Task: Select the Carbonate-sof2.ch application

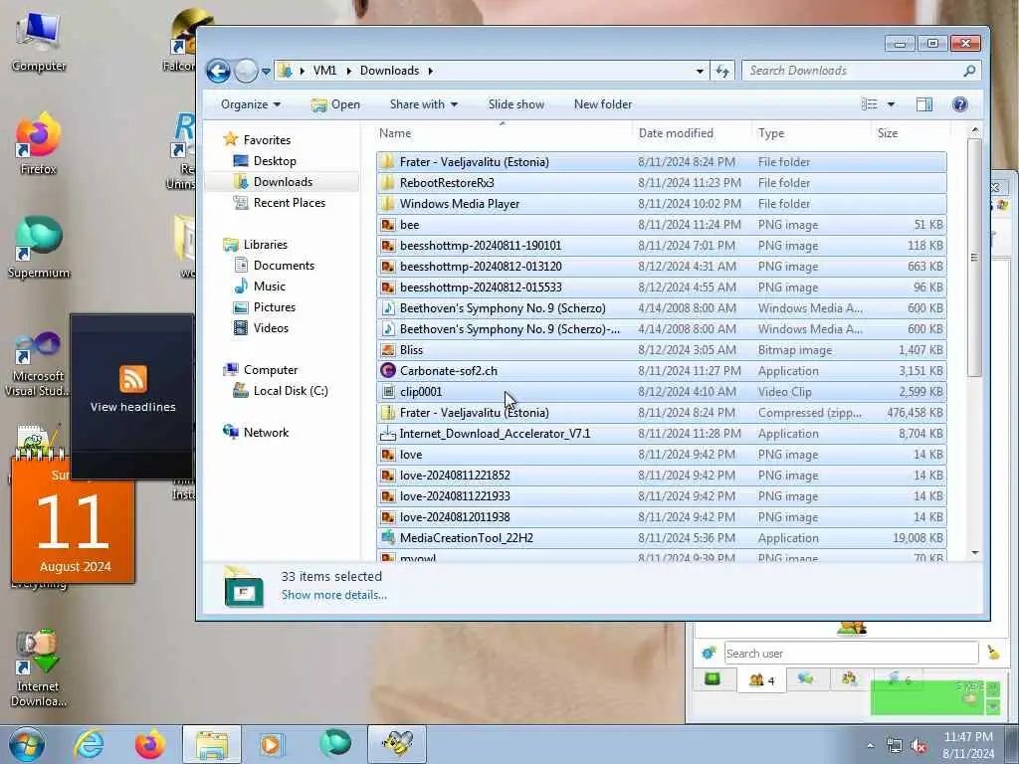Action: coord(661,371)
